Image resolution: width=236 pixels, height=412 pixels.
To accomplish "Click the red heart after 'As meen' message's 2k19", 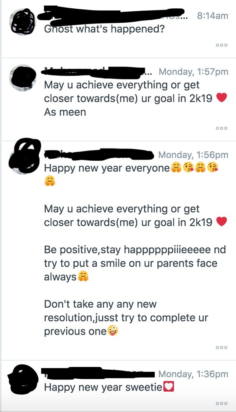I will point(222,98).
